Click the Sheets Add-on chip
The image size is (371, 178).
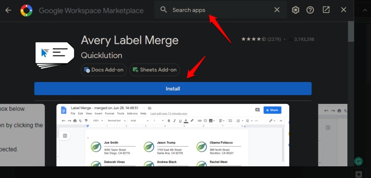(x=154, y=70)
